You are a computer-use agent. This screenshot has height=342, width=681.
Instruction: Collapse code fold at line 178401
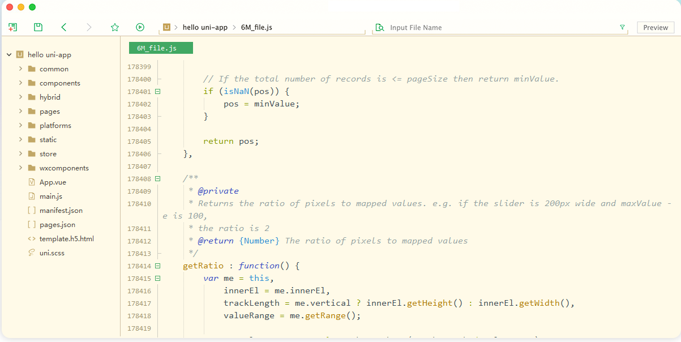(158, 91)
